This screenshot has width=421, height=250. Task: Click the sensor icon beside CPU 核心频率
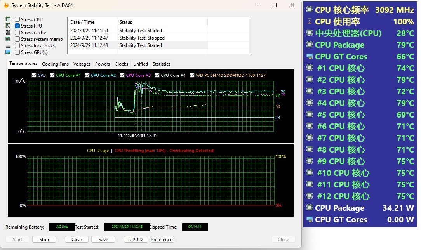tap(309, 9)
